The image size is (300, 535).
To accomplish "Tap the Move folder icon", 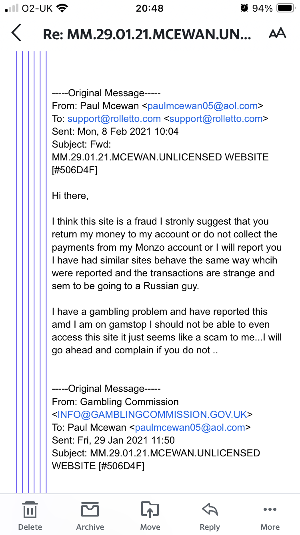I will click(x=150, y=510).
